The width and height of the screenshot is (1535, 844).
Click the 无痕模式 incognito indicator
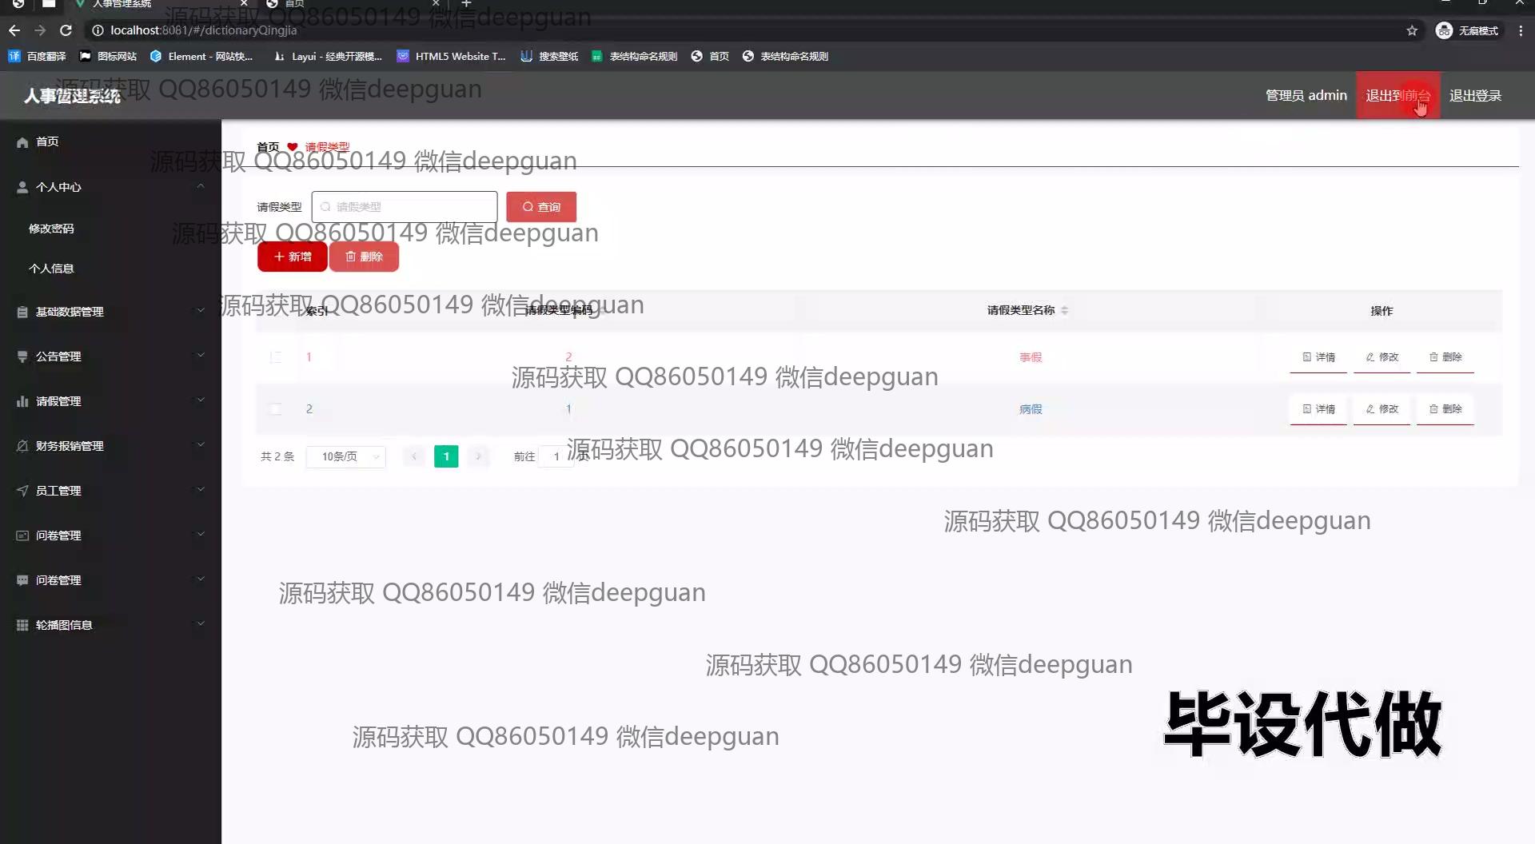pos(1468,30)
